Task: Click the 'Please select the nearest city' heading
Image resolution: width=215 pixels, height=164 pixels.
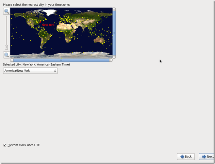Action: click(36, 5)
